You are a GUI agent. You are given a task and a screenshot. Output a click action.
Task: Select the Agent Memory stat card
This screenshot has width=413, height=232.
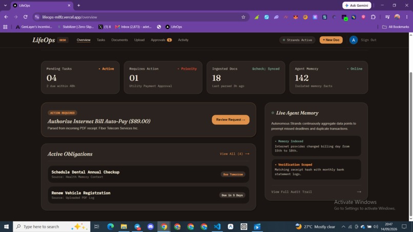(329, 77)
